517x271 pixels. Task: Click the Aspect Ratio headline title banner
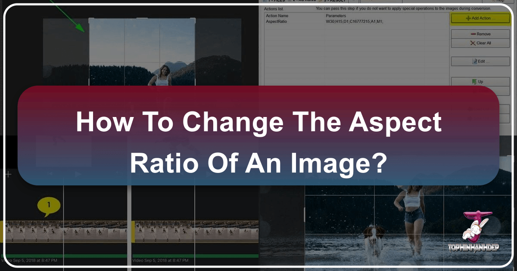pyautogui.click(x=258, y=143)
